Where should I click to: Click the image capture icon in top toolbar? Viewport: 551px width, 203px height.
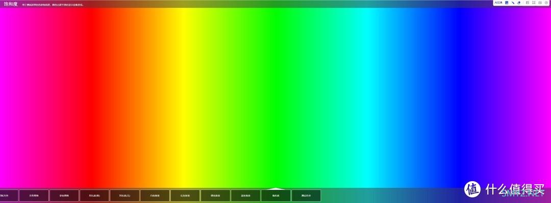528,3
